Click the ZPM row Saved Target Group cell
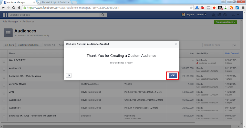The image size is (246, 128). pyautogui.click(x=91, y=92)
